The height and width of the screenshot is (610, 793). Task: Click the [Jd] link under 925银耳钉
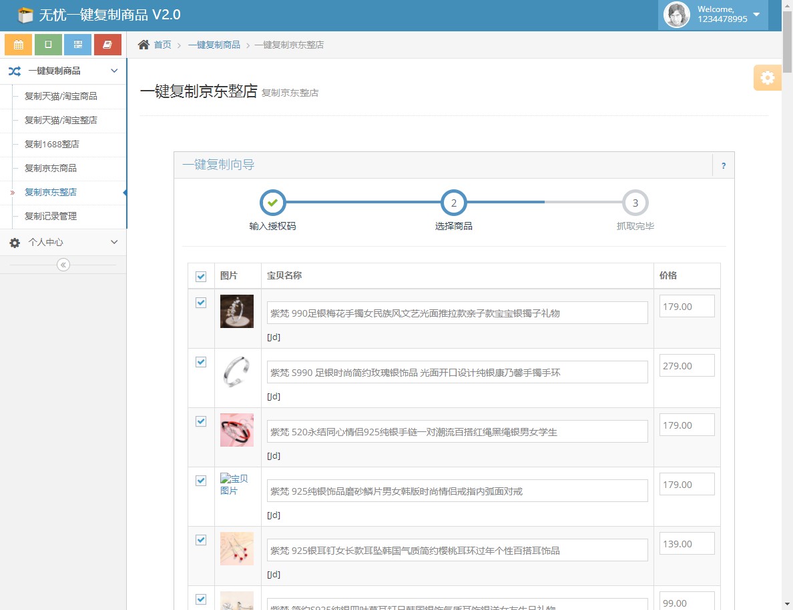point(274,575)
